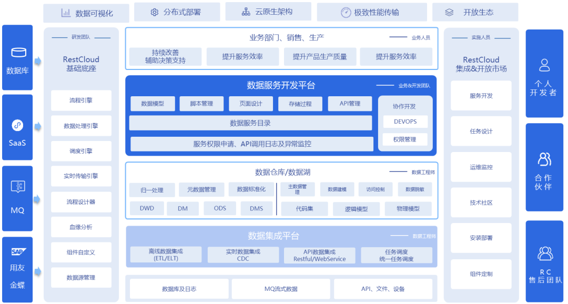Click the SAP logo icon
The height and width of the screenshot is (304, 568).
click(x=18, y=251)
